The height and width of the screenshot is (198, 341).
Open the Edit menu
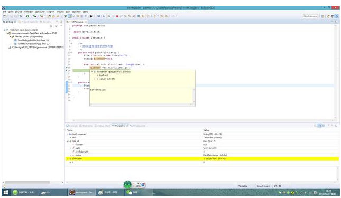point(11,12)
